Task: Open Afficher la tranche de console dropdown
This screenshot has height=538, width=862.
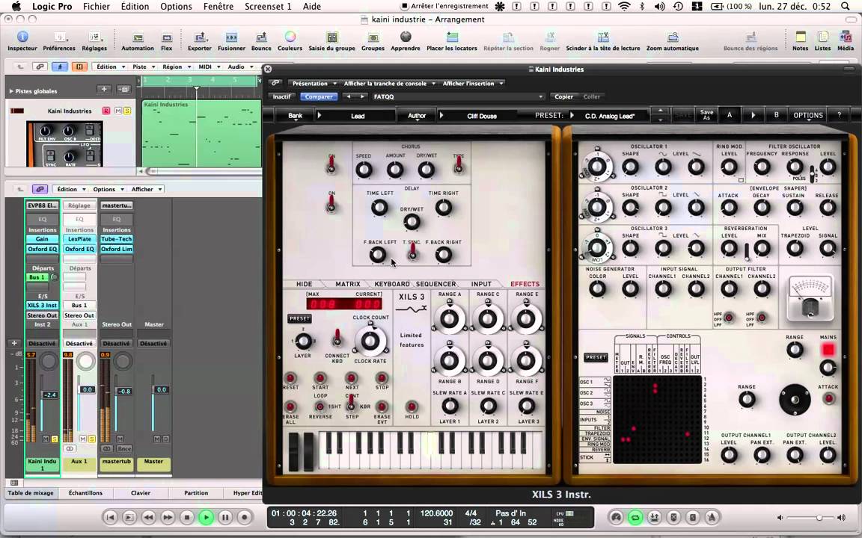Action: tap(389, 84)
